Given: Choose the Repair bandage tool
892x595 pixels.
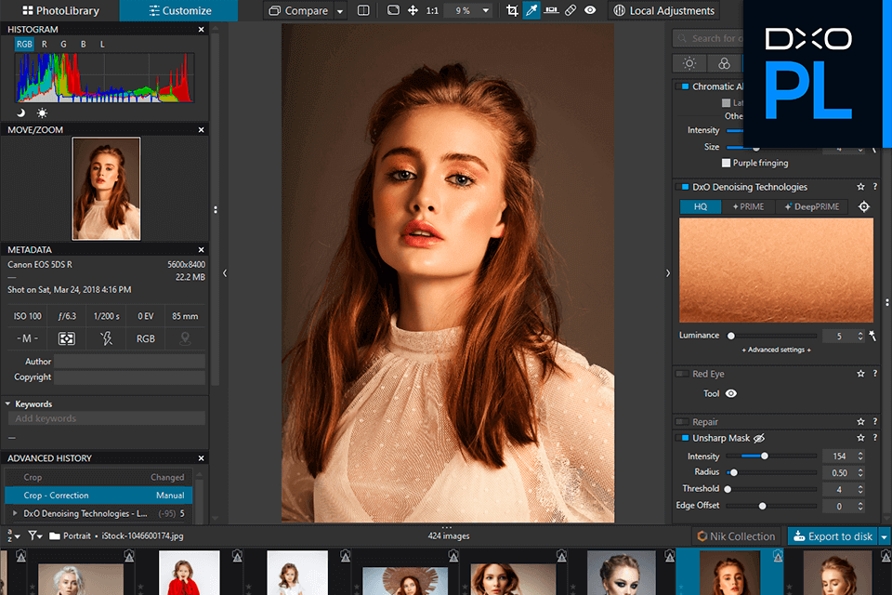Looking at the screenshot, I should (571, 11).
